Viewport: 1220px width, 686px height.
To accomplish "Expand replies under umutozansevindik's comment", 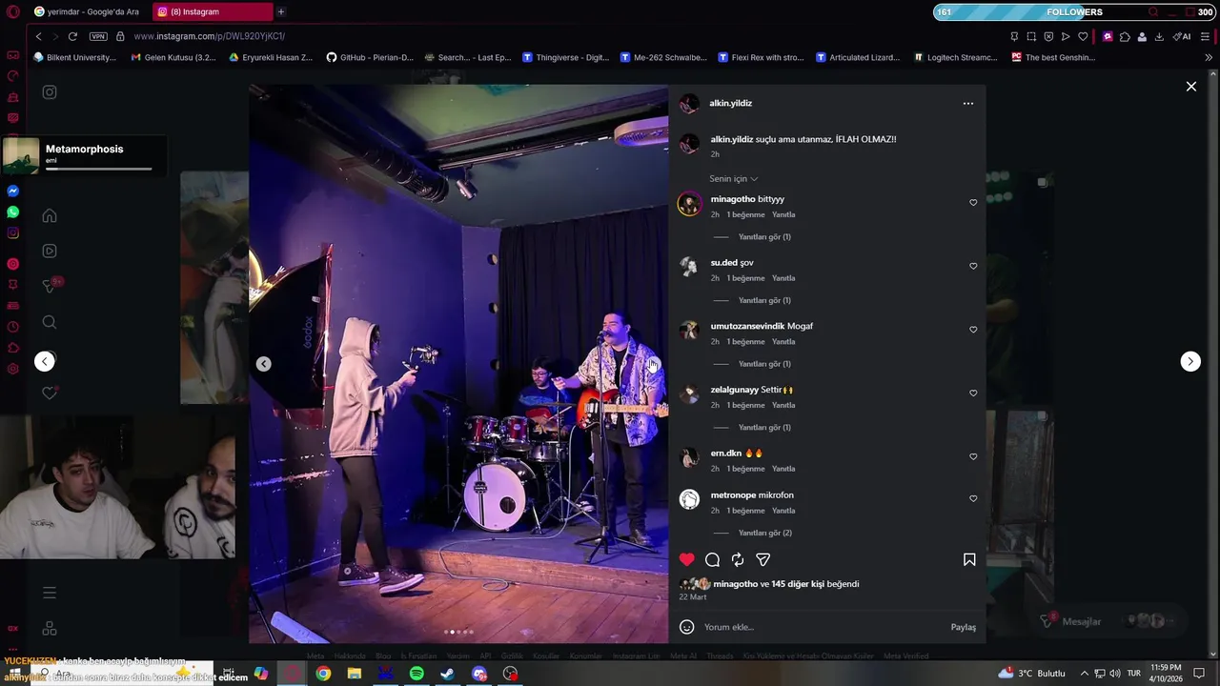I will 764,364.
